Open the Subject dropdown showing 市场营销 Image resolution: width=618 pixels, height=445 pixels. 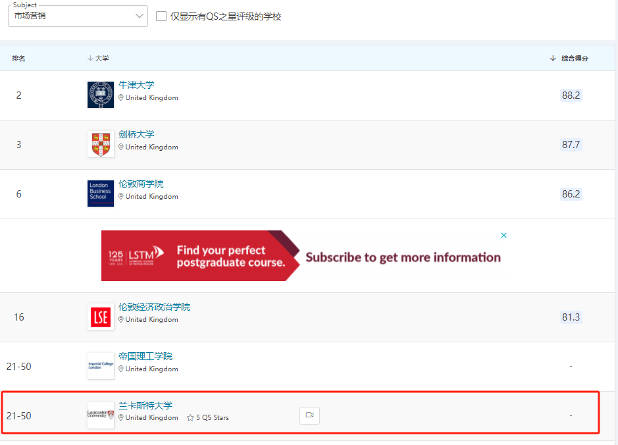(x=77, y=16)
